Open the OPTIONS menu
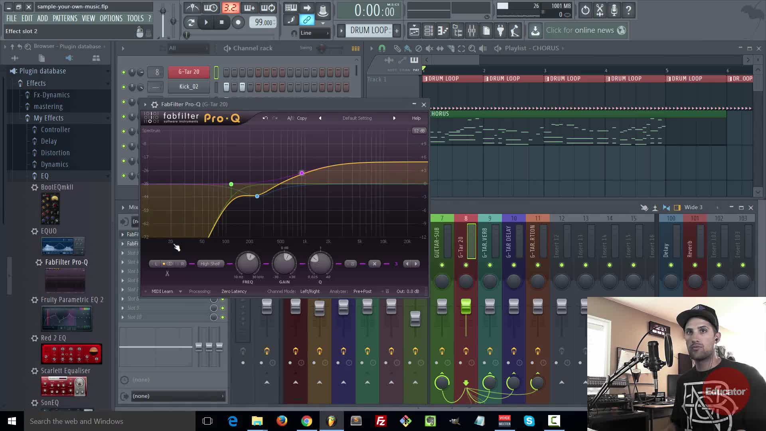 111,18
